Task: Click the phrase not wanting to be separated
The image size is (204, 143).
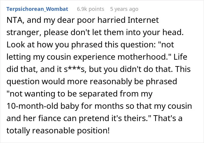Action: click(62, 94)
